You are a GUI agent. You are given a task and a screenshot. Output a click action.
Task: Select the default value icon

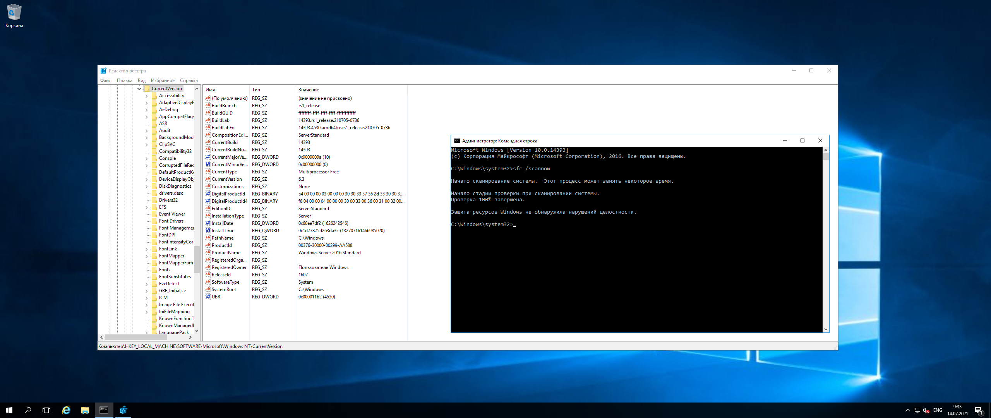tap(208, 98)
